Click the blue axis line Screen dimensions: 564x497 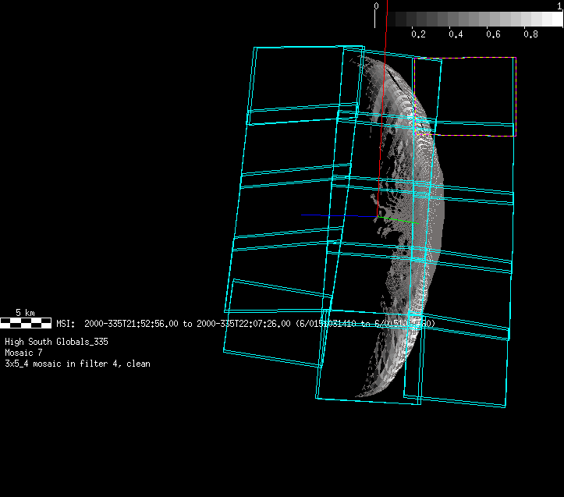(x=335, y=215)
